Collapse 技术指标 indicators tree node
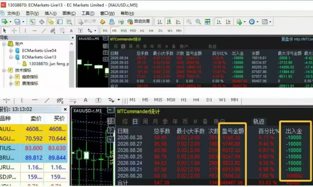 point(4,70)
